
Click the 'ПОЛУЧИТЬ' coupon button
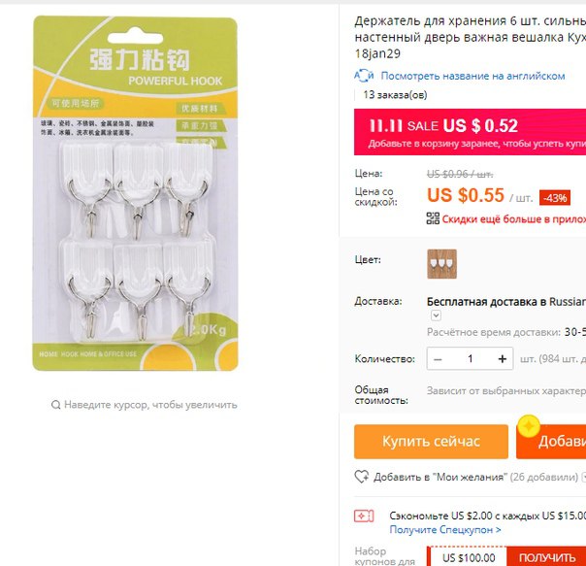pyautogui.click(x=546, y=557)
